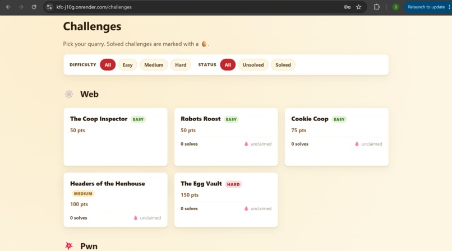Filter challenges by Hard difficulty

tap(181, 65)
